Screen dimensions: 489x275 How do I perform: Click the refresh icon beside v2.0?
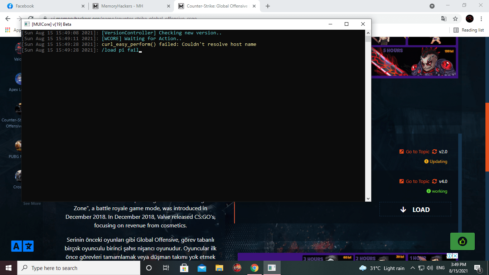(435, 151)
